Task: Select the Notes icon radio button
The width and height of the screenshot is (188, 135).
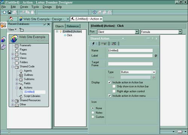Action: [x=93, y=112]
